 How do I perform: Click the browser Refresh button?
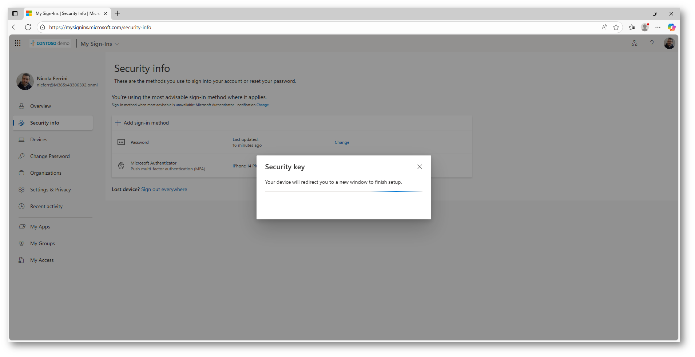point(28,27)
